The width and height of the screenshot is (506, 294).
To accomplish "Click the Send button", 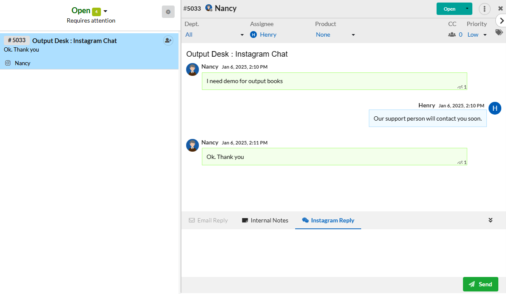I will coord(480,284).
